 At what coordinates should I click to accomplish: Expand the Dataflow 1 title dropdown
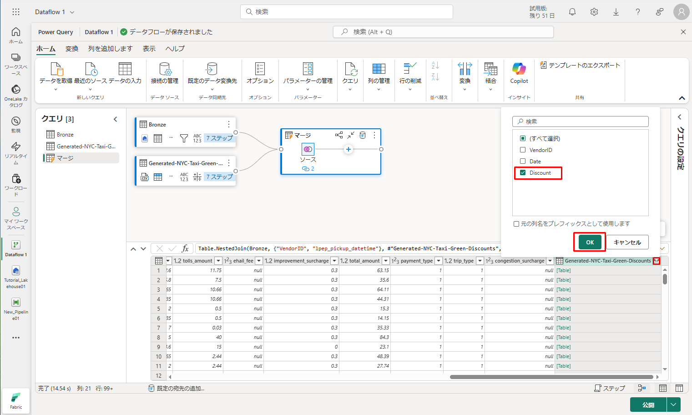click(x=72, y=12)
